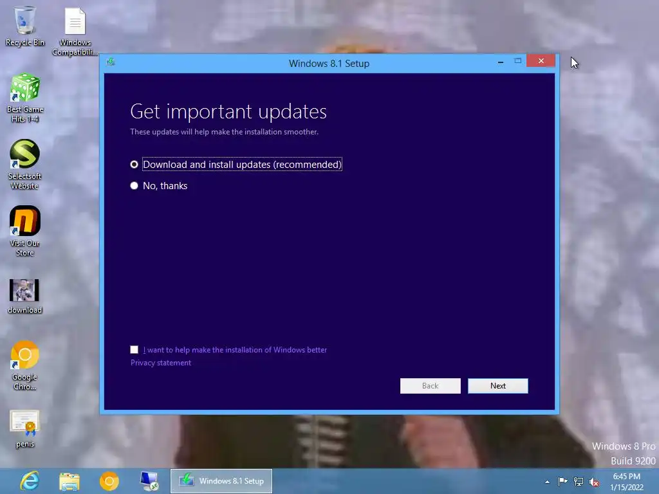This screenshot has width=659, height=494.
Task: Click the Back button
Action: (x=431, y=386)
